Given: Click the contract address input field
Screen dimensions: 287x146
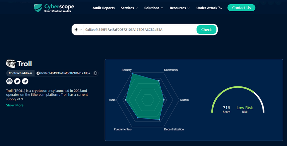Looking at the screenshot, I should pos(139,29).
